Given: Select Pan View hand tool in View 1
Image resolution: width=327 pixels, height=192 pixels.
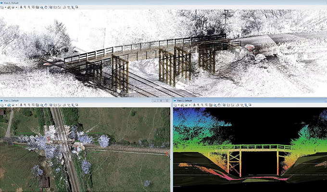Looking at the screenshot, I should click(x=47, y=7).
